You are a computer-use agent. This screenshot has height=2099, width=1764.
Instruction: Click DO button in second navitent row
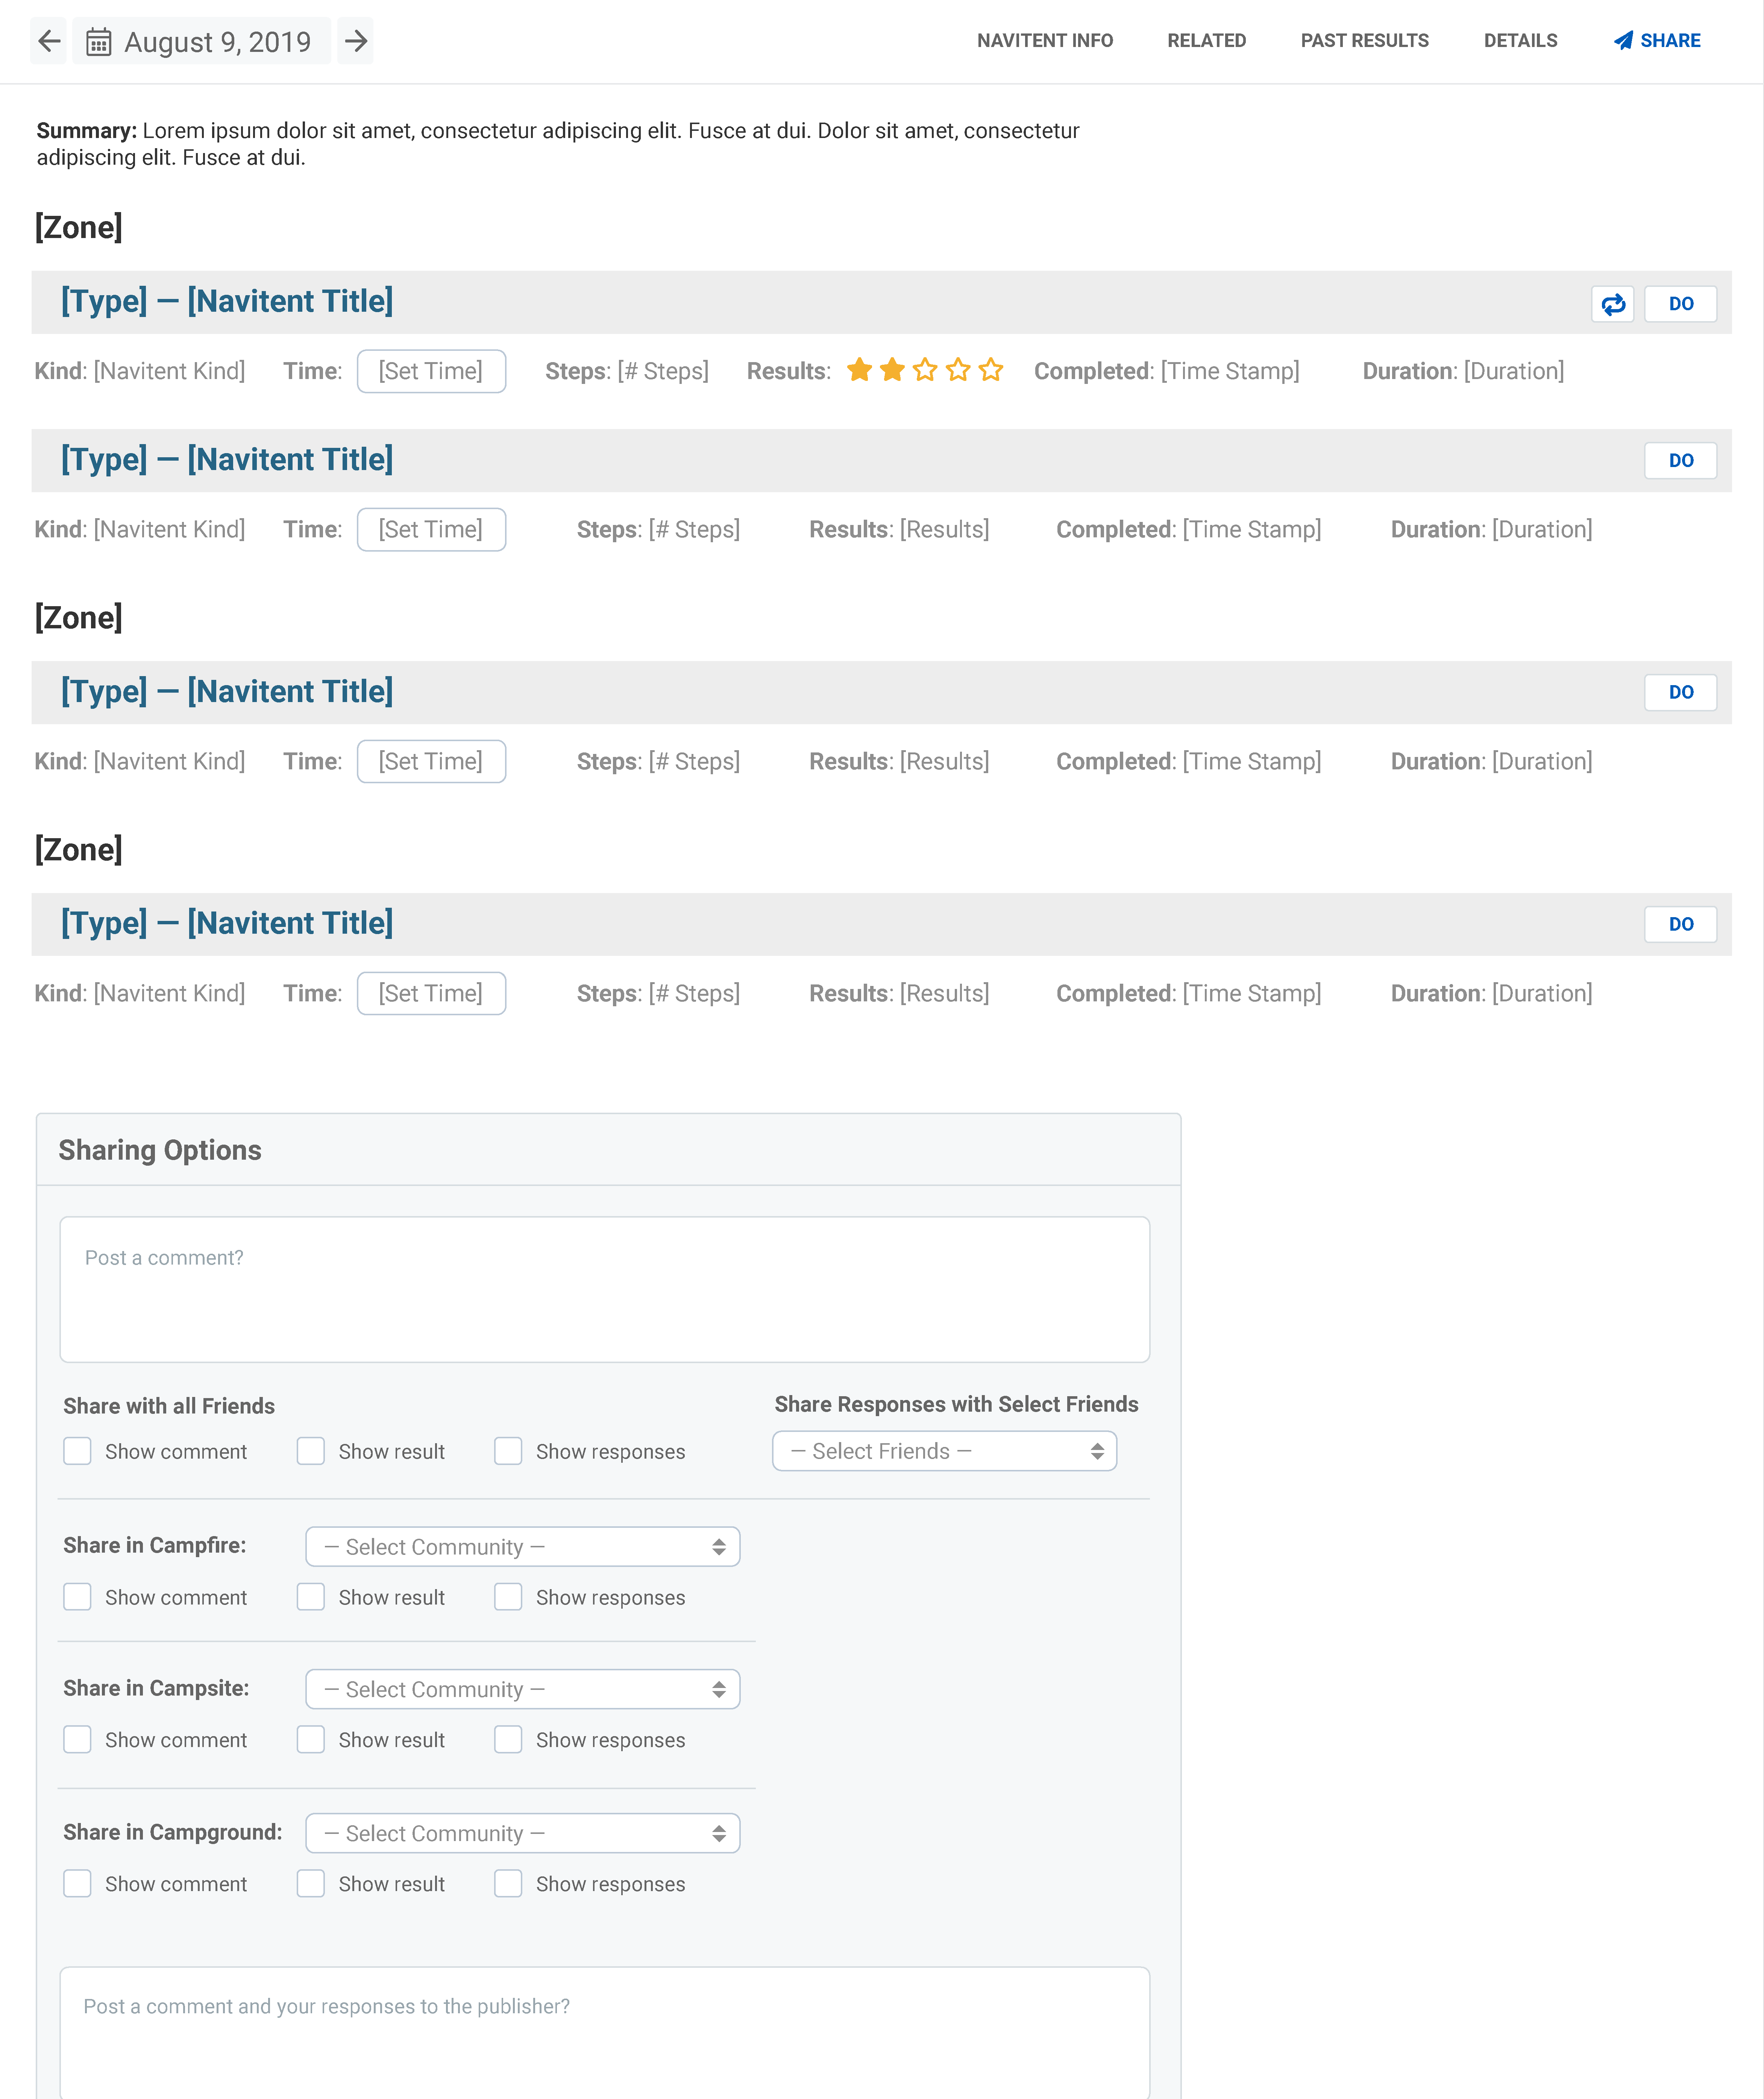coord(1680,461)
